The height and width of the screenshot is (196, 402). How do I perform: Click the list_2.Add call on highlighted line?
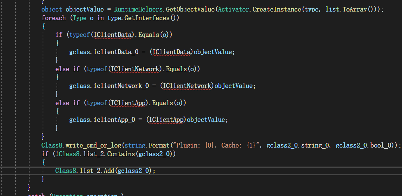(x=97, y=170)
